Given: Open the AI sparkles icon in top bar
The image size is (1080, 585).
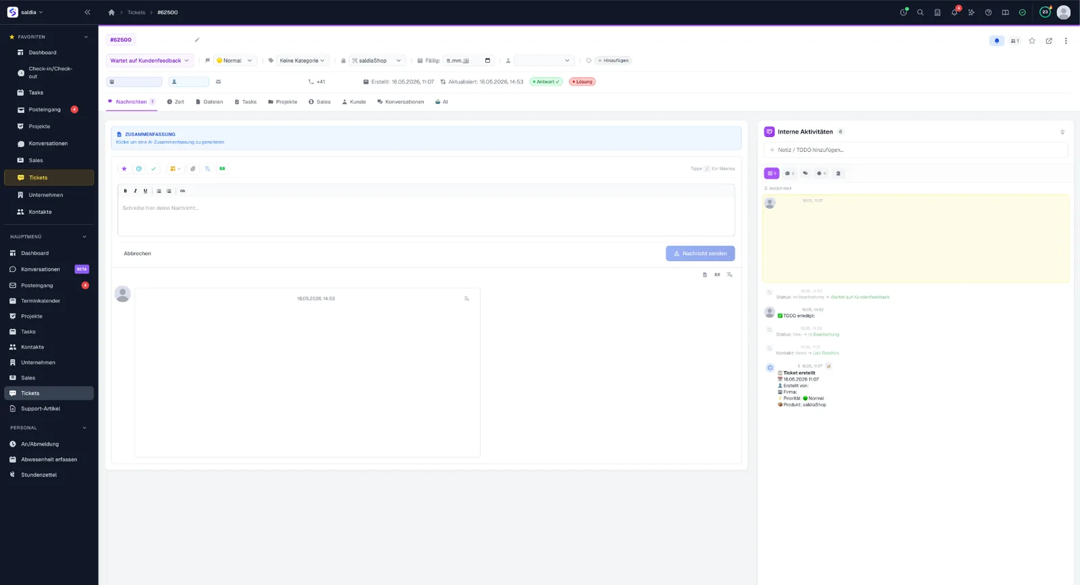Looking at the screenshot, I should point(971,12).
